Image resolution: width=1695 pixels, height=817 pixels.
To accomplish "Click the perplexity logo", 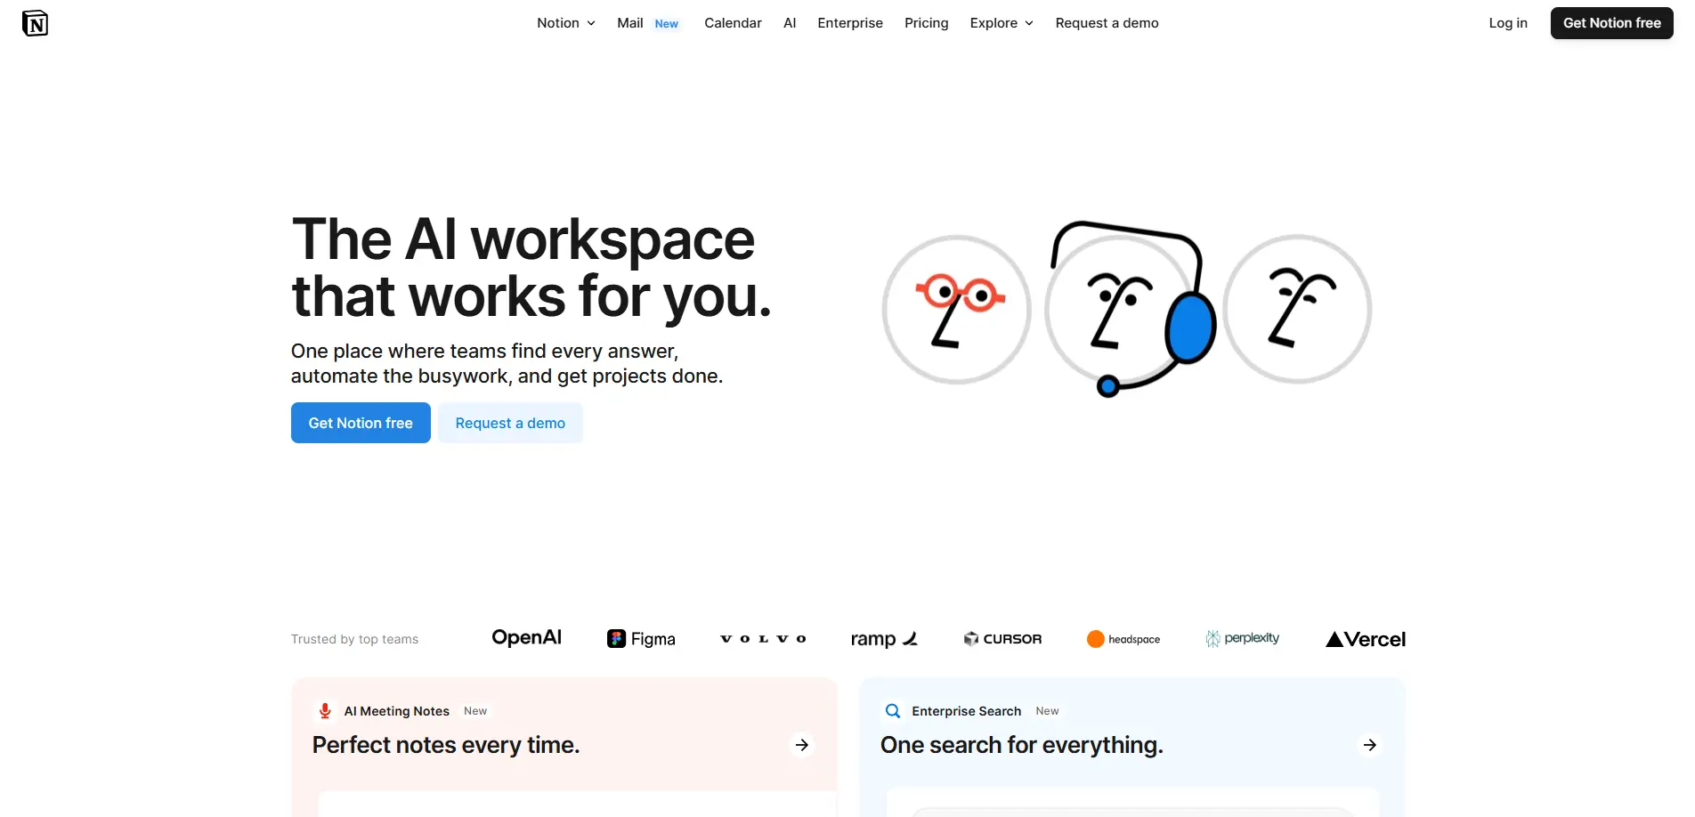I will [x=1243, y=638].
